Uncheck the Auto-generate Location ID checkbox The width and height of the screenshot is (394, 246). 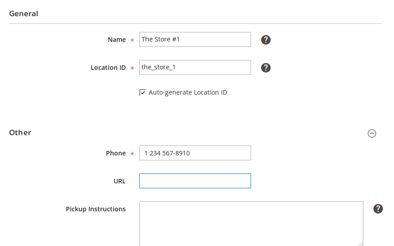[x=143, y=93]
